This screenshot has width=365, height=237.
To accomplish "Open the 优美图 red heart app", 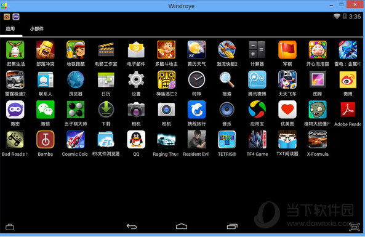I will pos(287,110).
